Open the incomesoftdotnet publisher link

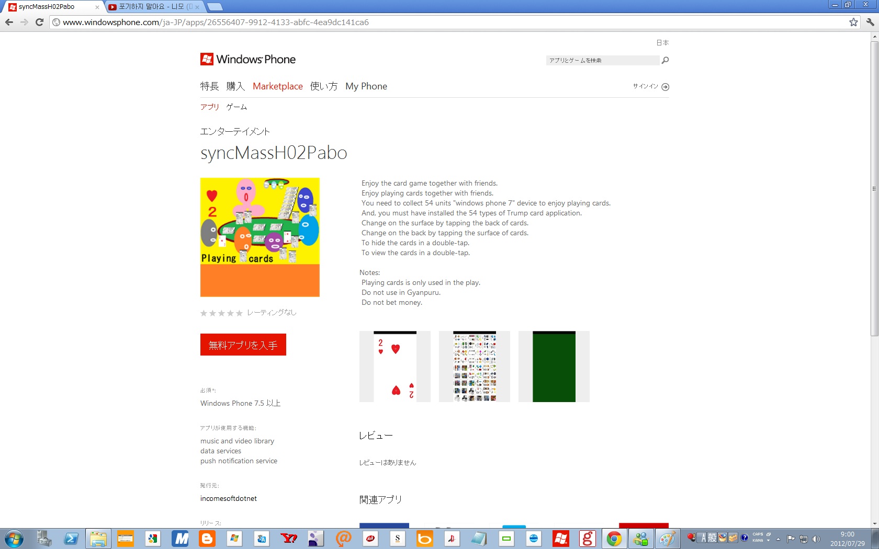(229, 498)
